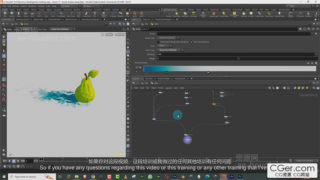The width and height of the screenshot is (320, 180).
Task: Uncheck Set Color Attribute checkbox
Action: 192,42
